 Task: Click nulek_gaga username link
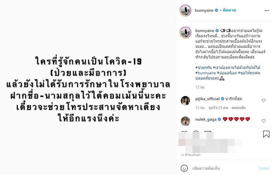(206, 119)
